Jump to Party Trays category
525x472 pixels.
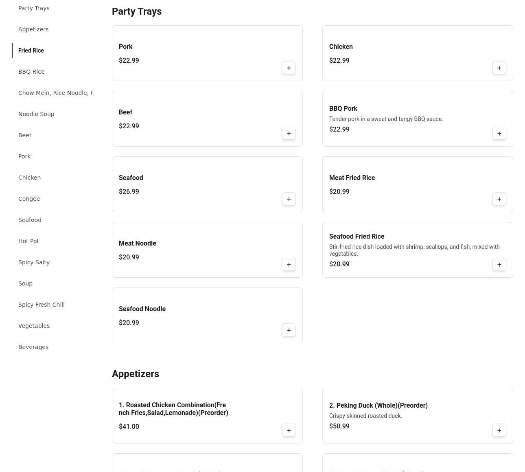[x=34, y=8]
